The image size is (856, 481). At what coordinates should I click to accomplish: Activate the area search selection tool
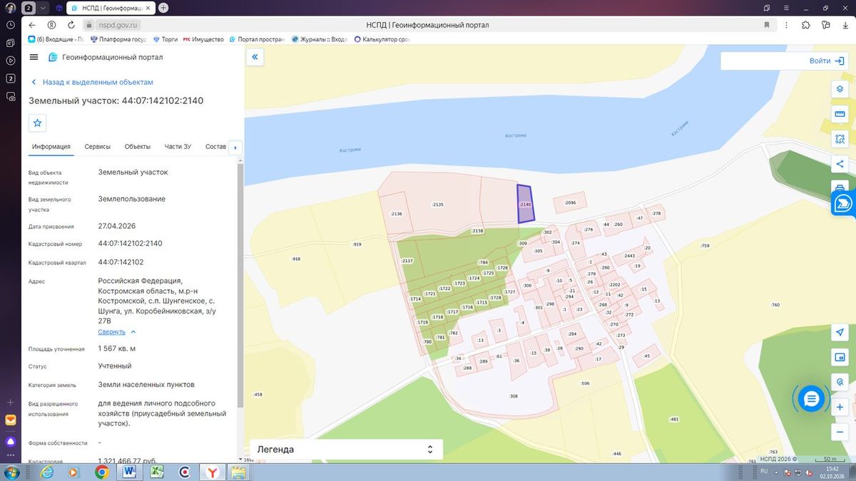[840, 139]
